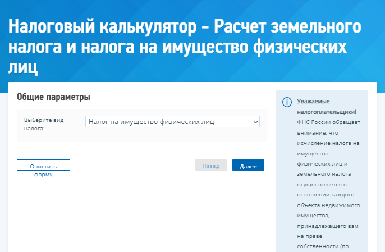Click the "собственности (по" notice line
385x252 pixels.
click(322, 246)
